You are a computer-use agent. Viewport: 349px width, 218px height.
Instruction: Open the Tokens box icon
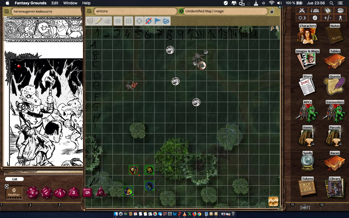308,187
